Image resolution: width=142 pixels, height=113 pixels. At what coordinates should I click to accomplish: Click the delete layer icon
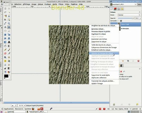[x=138, y=61]
